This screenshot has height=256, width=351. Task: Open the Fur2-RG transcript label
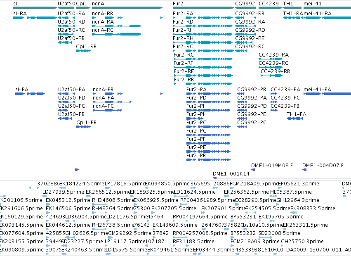[183, 47]
